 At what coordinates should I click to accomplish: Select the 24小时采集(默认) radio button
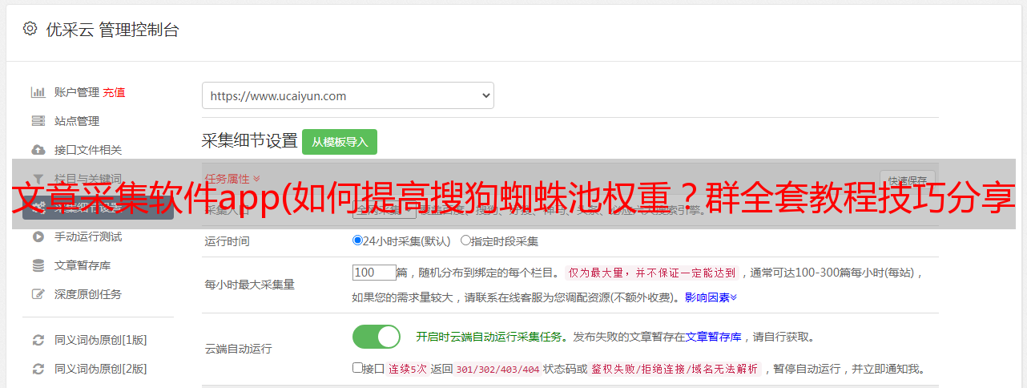tap(357, 240)
